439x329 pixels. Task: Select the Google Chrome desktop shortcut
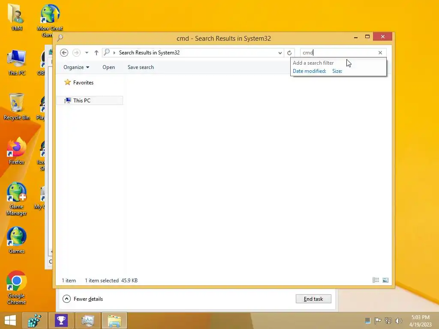coord(17,287)
